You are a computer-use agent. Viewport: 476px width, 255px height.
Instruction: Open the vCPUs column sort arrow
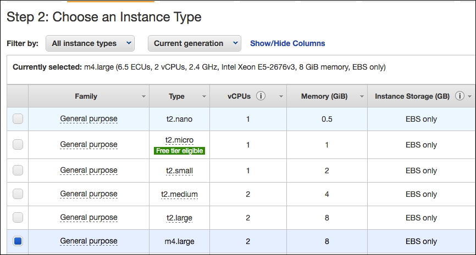(x=281, y=97)
